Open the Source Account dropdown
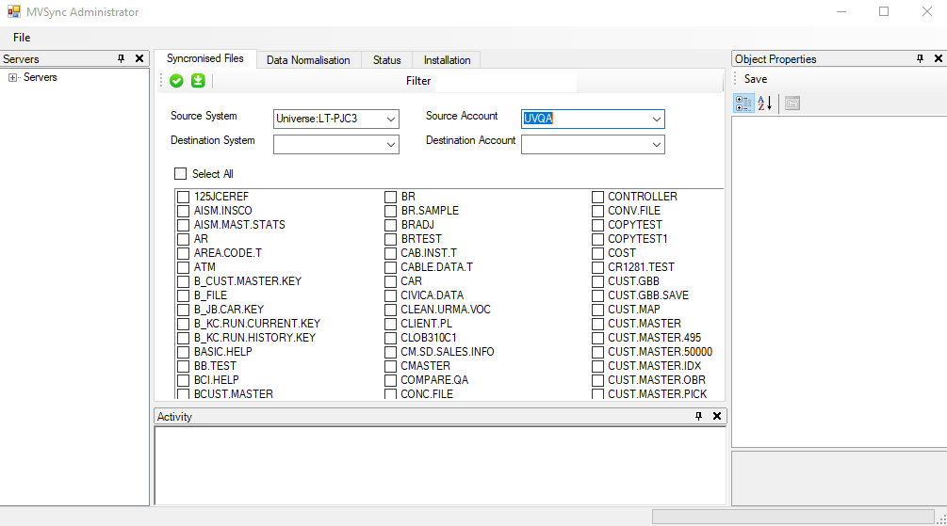 pos(657,119)
